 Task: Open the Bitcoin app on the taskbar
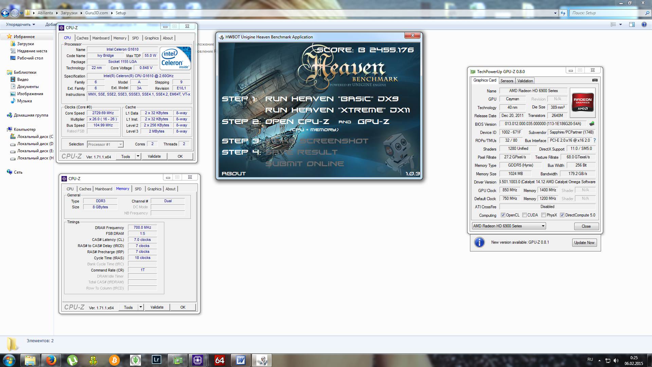coord(114,360)
